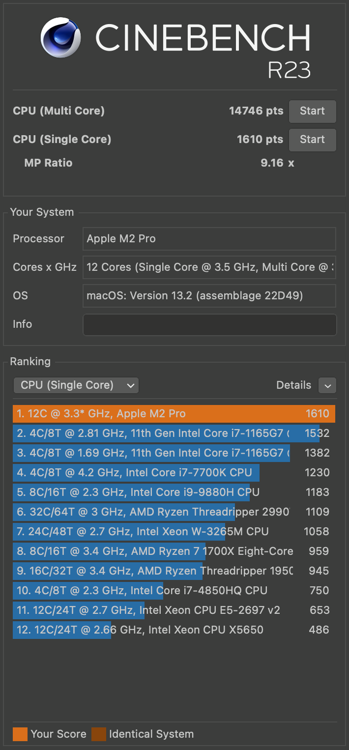Start the CPU Multi Core test
The height and width of the screenshot is (750, 349).
[x=312, y=111]
